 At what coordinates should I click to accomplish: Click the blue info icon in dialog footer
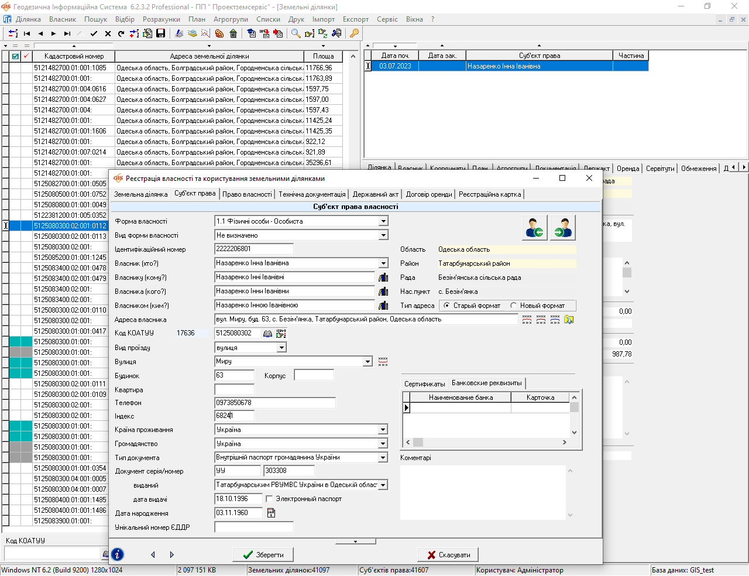[118, 554]
